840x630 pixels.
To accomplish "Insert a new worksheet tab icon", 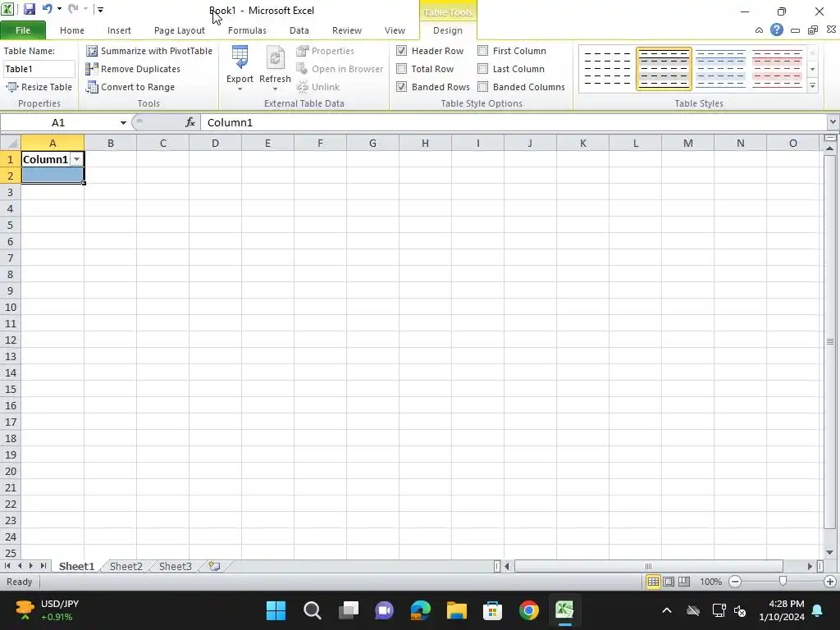I will 214,566.
